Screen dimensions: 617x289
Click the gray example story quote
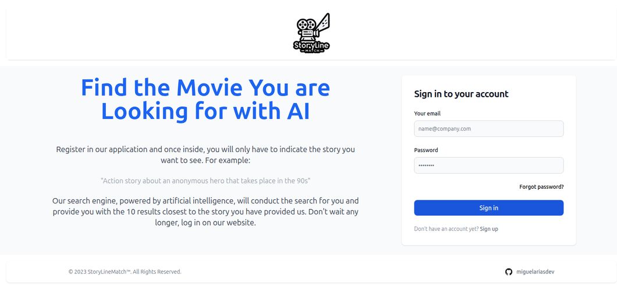[x=205, y=181]
